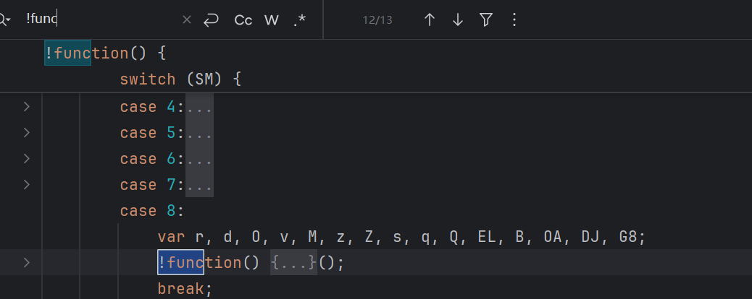Open the search history magnifier dropdown
This screenshot has height=299, width=752.
coord(4,19)
